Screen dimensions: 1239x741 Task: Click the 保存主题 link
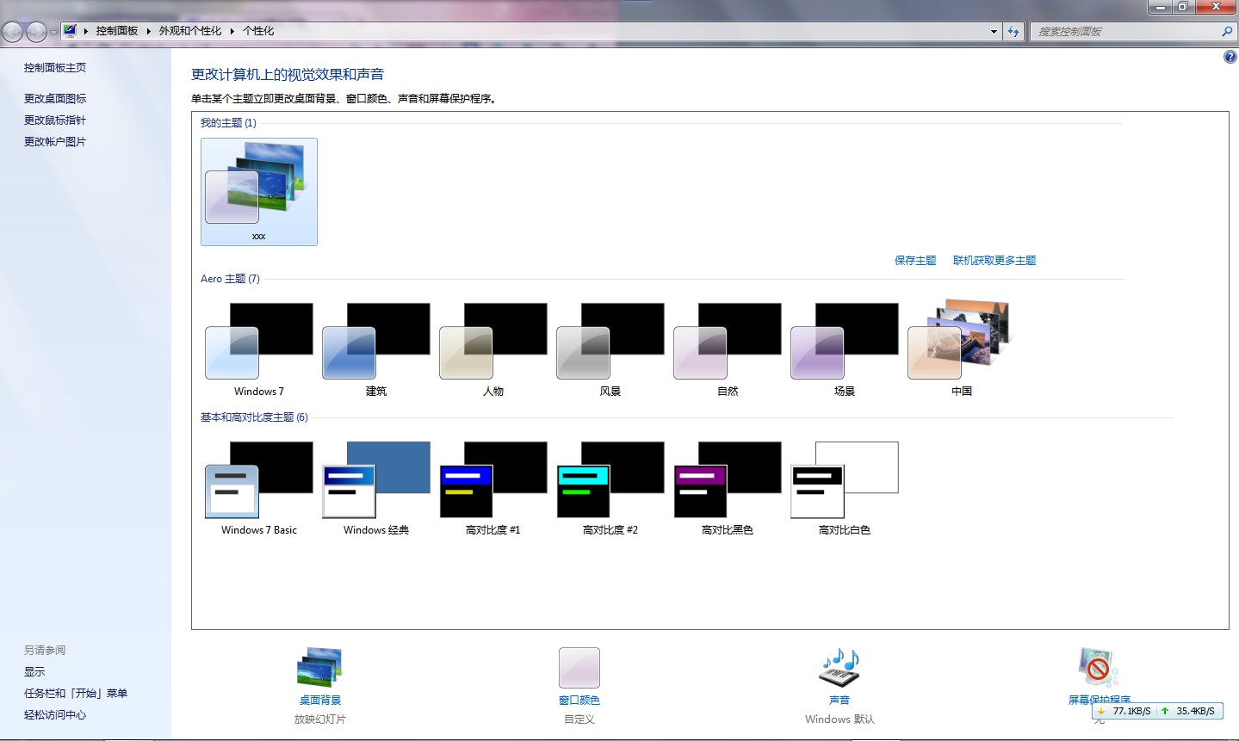click(x=915, y=261)
